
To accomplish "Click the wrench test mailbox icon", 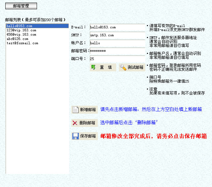I will tap(123, 67).
